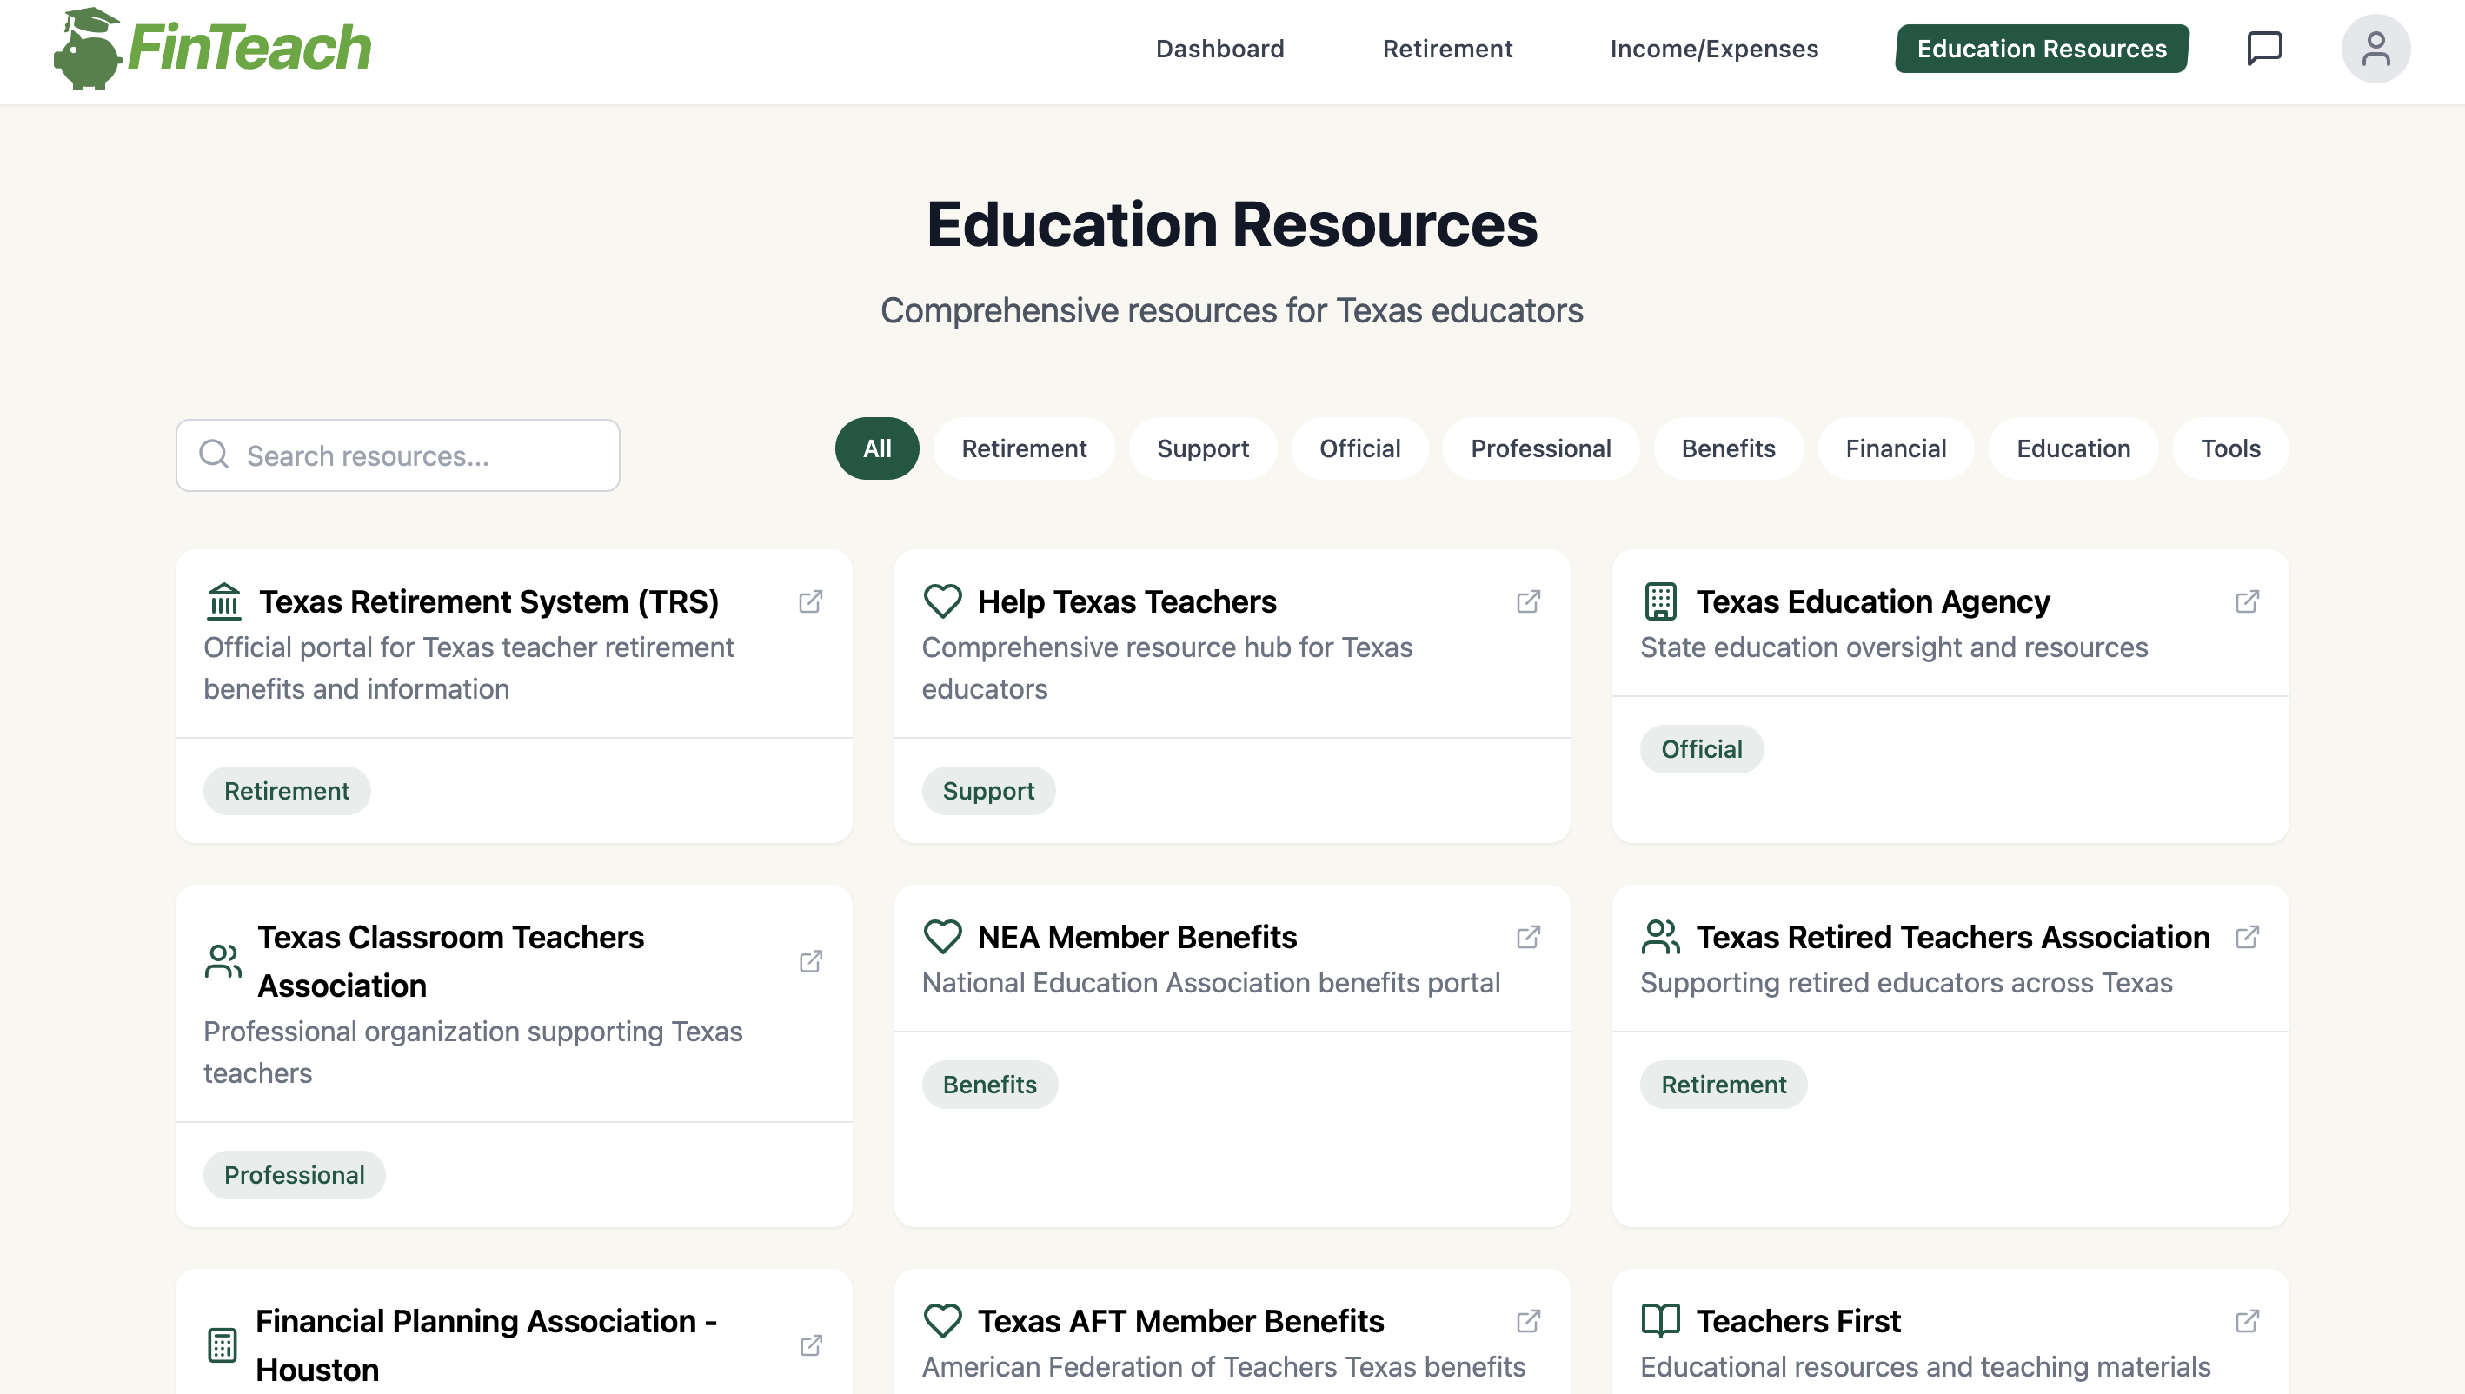Image resolution: width=2465 pixels, height=1394 pixels.
Task: Filter resources by Tools category
Action: pyautogui.click(x=2229, y=448)
